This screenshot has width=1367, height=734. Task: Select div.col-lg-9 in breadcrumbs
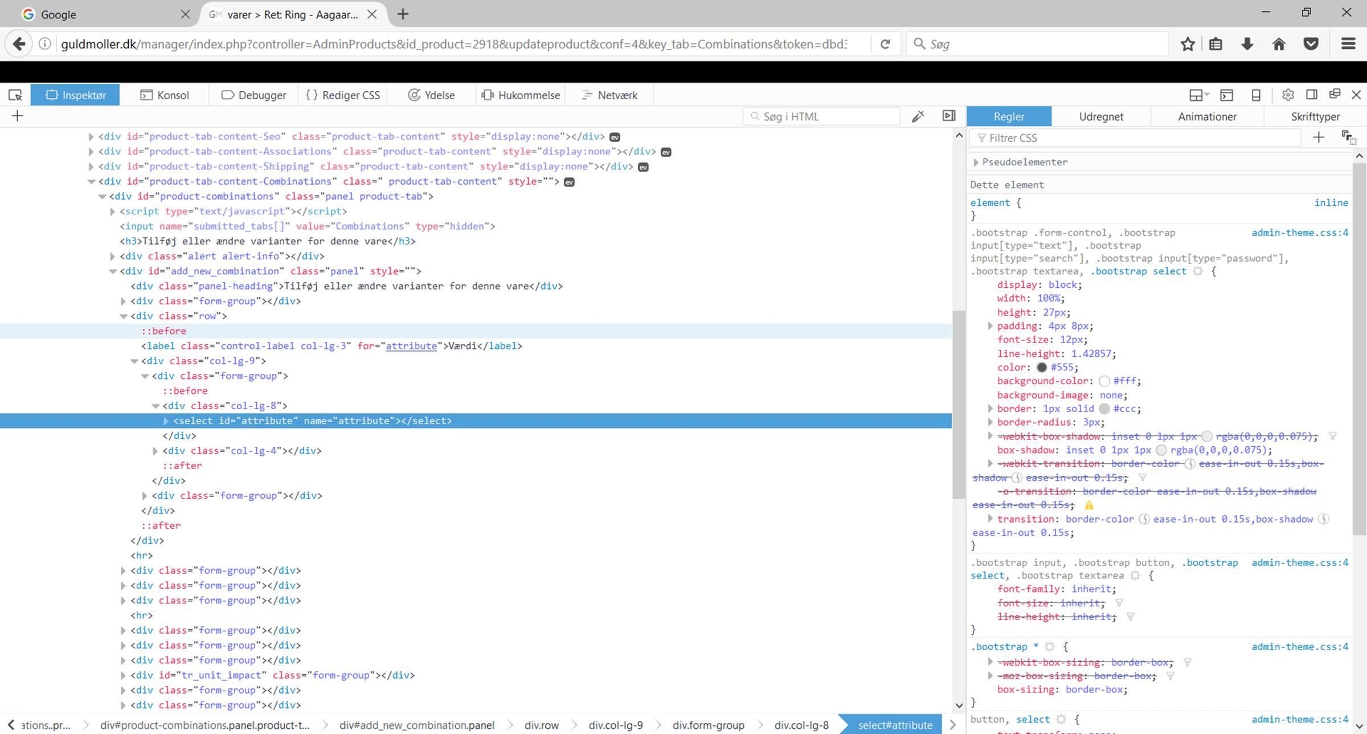coord(615,725)
